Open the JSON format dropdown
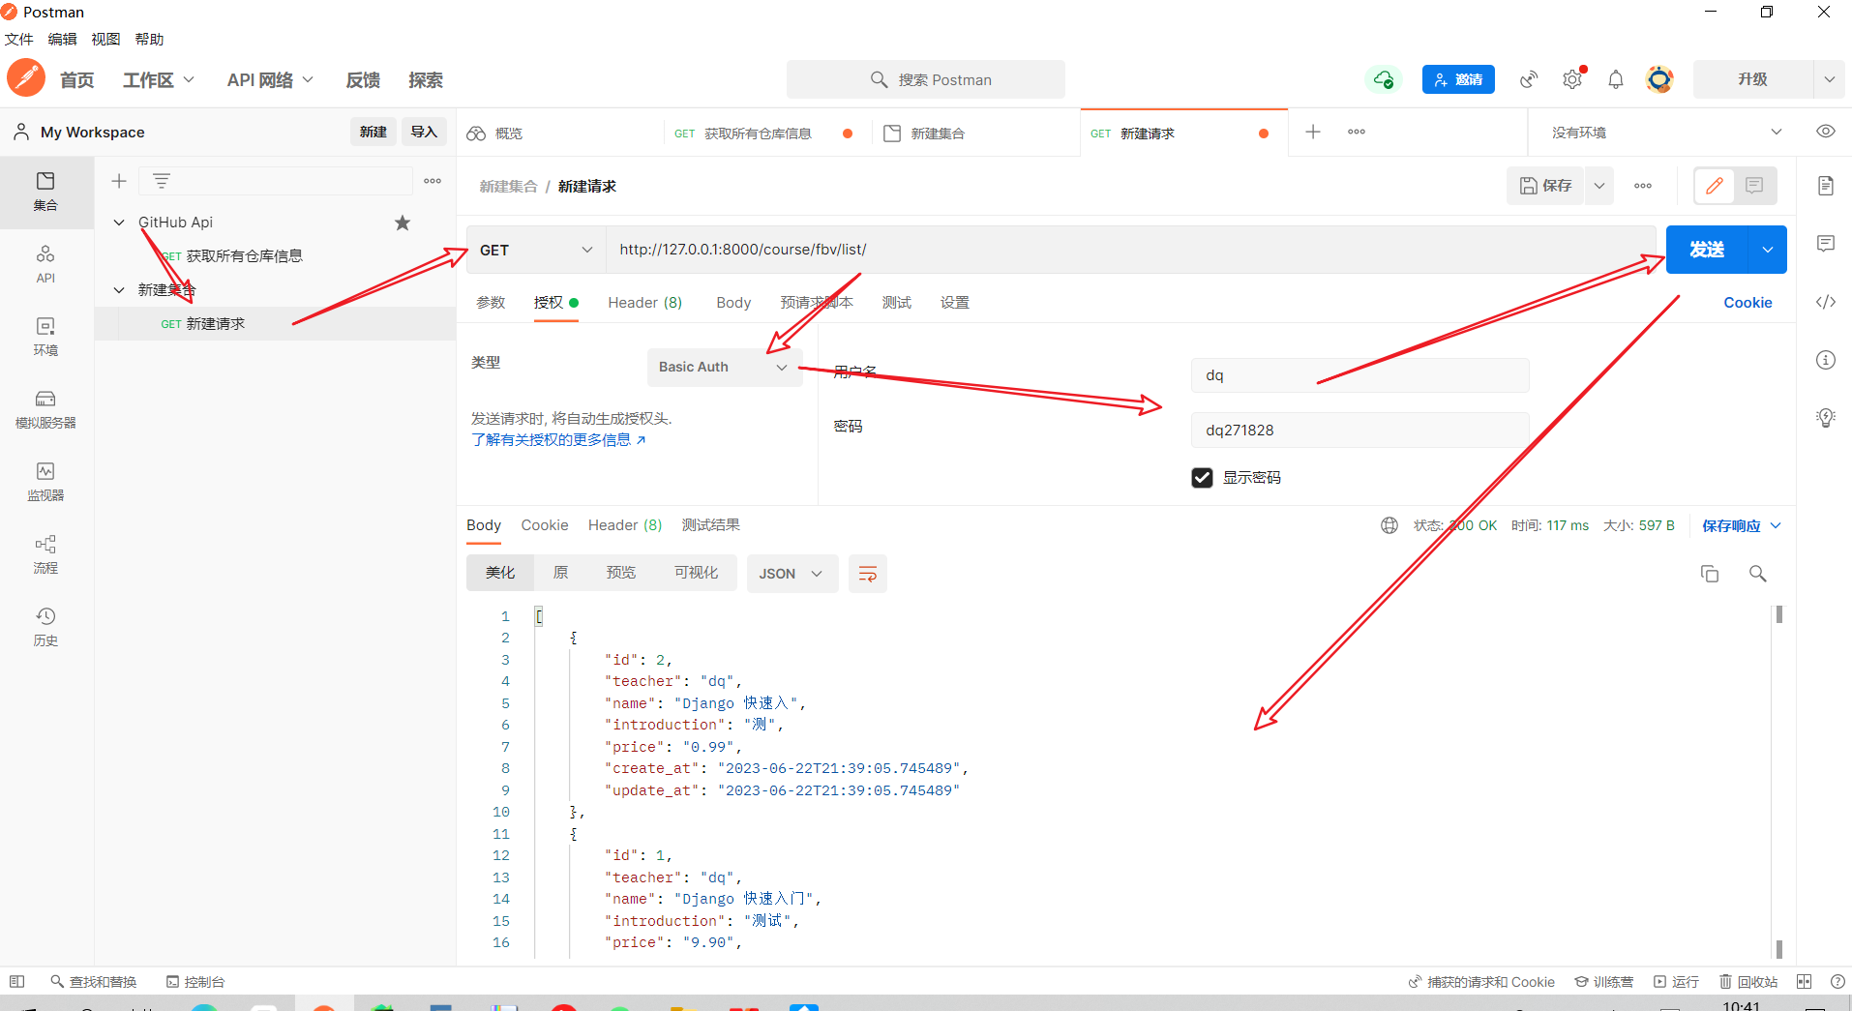 pyautogui.click(x=792, y=574)
